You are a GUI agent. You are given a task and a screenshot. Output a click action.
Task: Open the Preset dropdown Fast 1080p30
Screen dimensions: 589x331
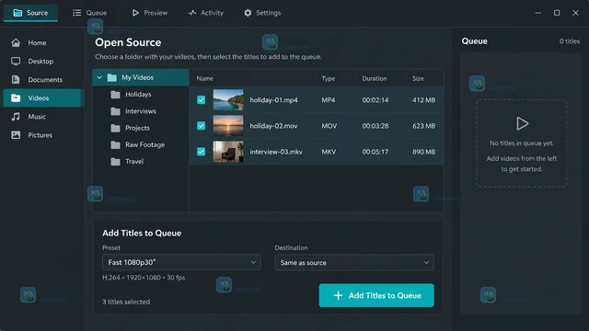181,262
